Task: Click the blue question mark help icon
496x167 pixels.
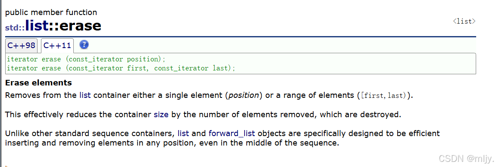Action: point(84,45)
